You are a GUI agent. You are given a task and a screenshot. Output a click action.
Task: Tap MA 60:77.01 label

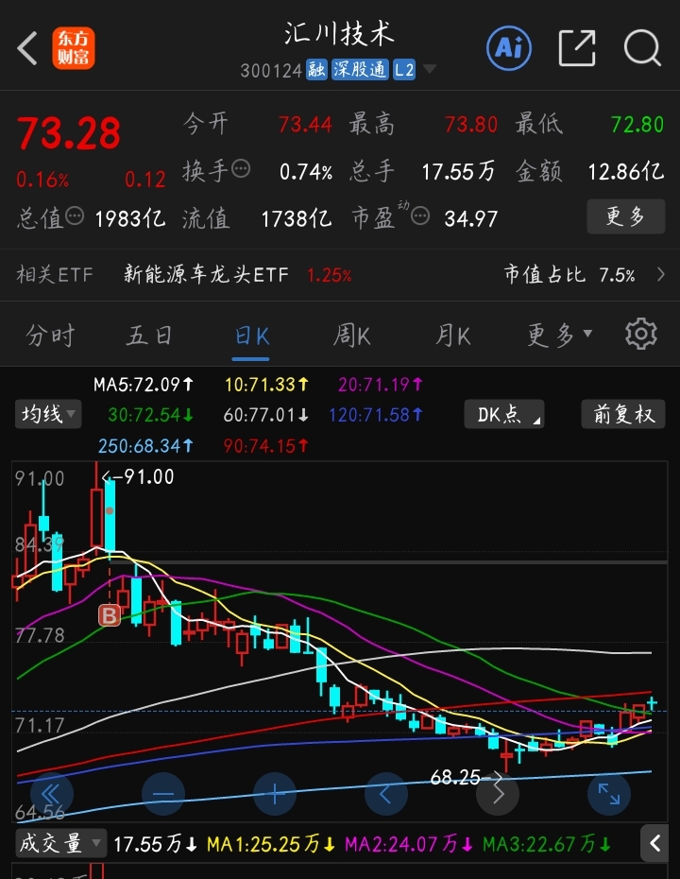[x=266, y=415]
